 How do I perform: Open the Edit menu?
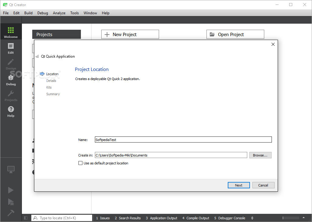[16, 13]
